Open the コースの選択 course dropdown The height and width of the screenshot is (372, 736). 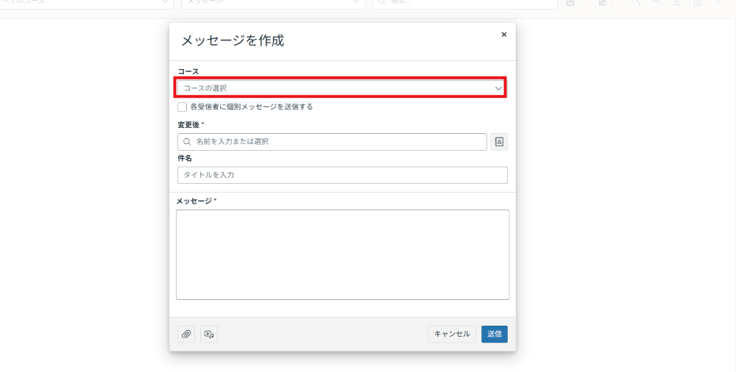point(341,88)
